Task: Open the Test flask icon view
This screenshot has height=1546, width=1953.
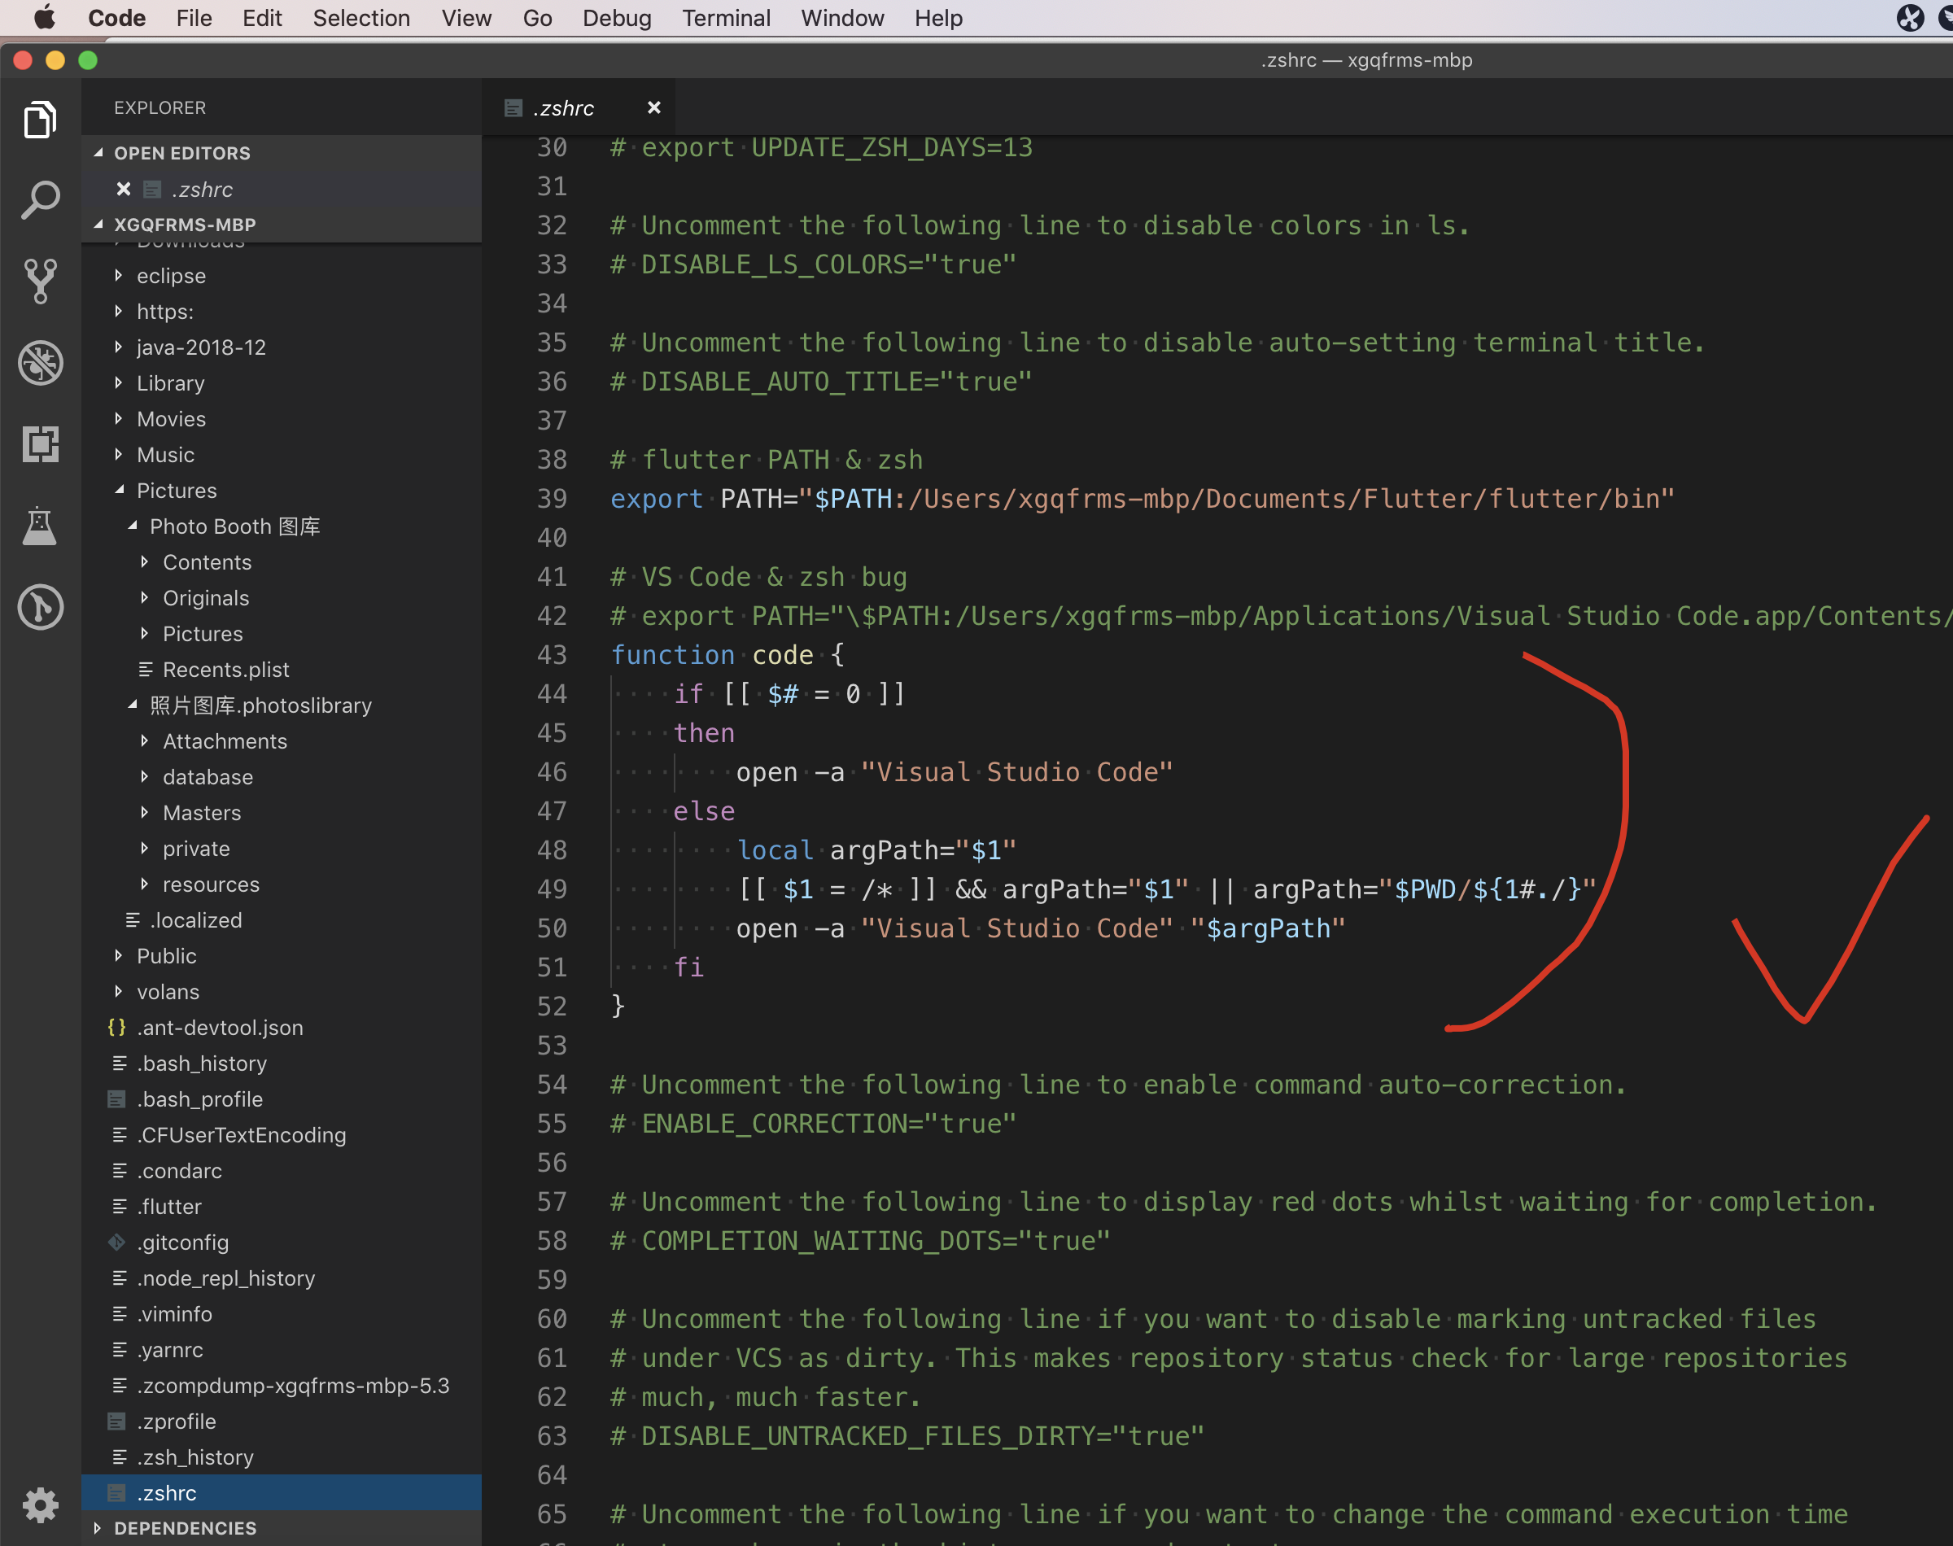Action: pyautogui.click(x=40, y=526)
